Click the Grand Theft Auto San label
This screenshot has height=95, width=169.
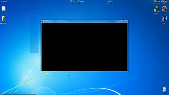157,2
